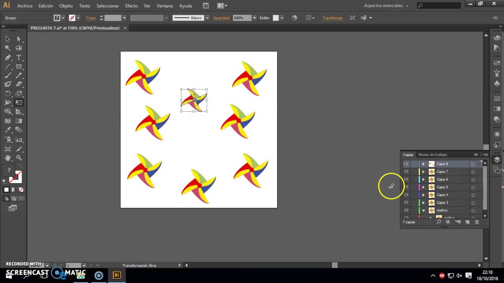Expand the Capa 6 layer
Screen dimensions: 504x283
[x=424, y=179]
